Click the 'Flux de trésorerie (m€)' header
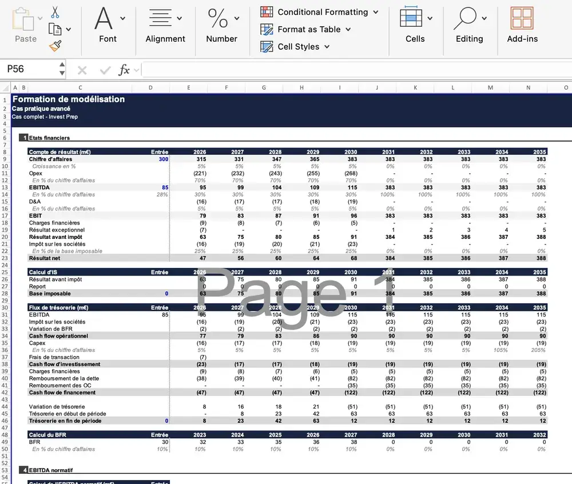This screenshot has width=572, height=484. coord(59,307)
